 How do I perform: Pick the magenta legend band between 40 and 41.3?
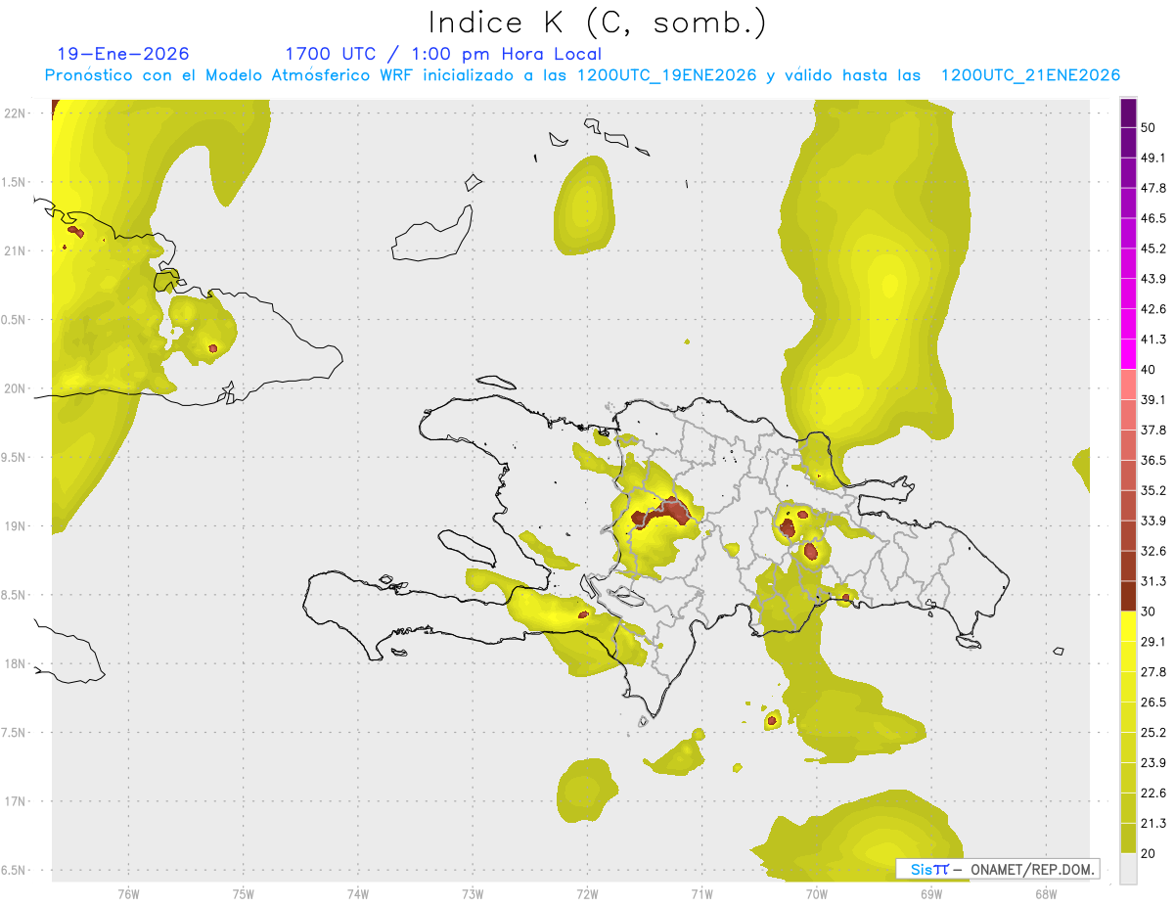pos(1129,354)
